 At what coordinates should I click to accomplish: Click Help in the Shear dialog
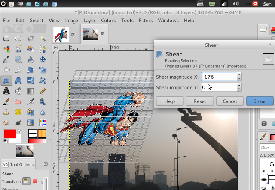(x=170, y=101)
